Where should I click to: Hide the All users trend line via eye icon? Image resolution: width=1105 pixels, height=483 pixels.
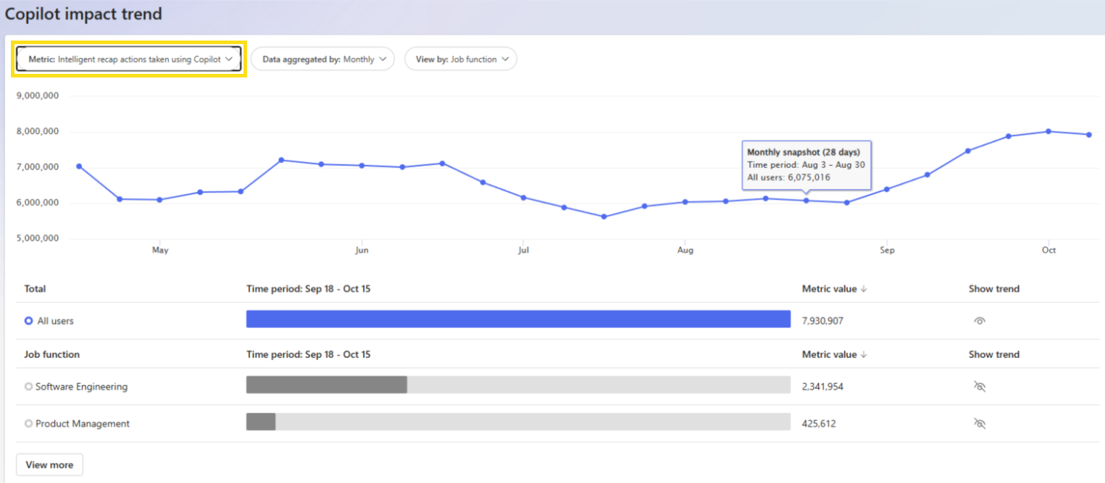coord(979,320)
